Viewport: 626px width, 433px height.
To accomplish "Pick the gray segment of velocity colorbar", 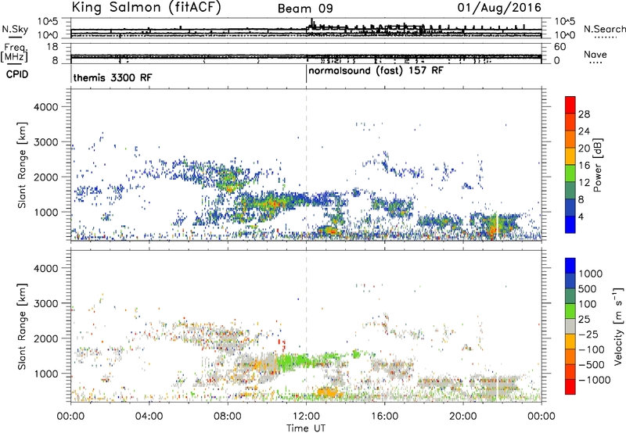I will tap(570, 326).
